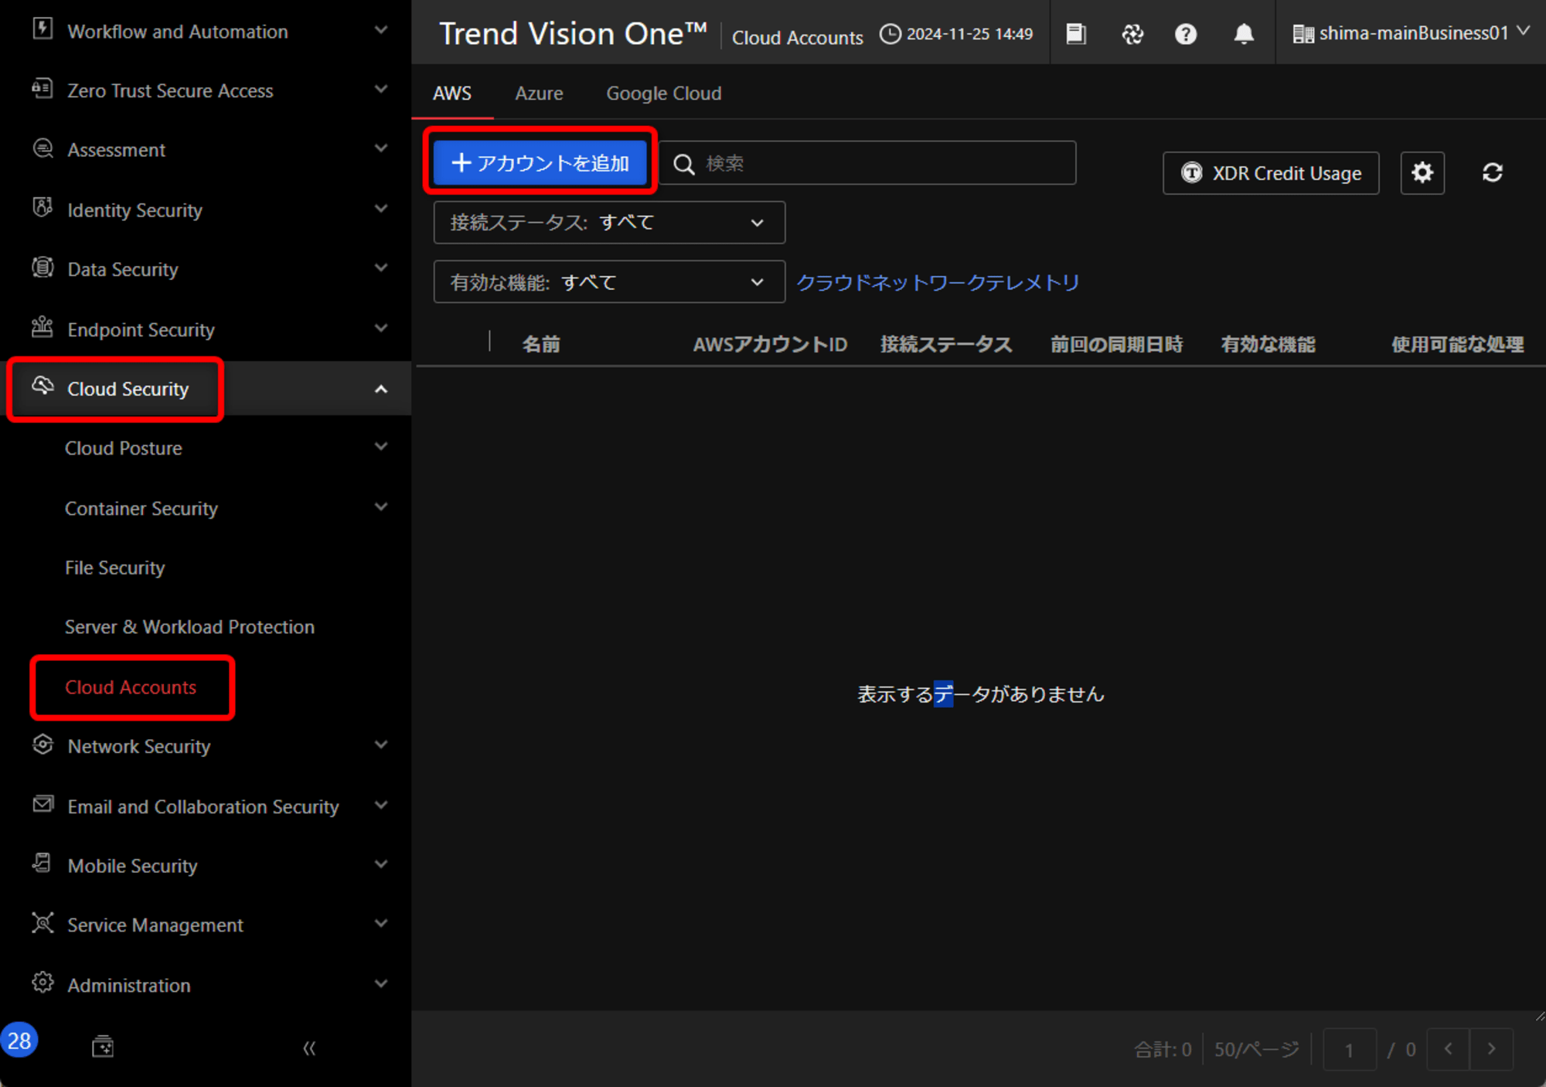Click the Mobile Security sidebar icon
1546x1087 pixels.
(43, 864)
